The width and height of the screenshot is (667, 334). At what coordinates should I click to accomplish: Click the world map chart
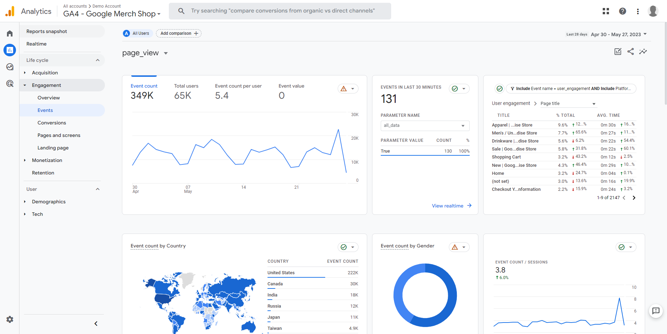tap(199, 302)
